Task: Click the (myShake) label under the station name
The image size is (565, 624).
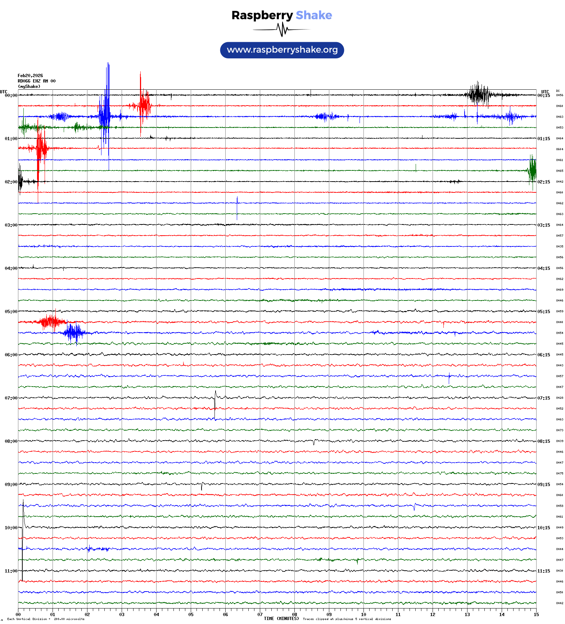Action: click(29, 86)
